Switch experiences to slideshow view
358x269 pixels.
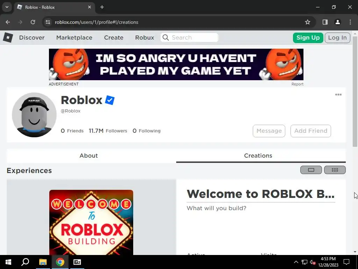click(311, 170)
